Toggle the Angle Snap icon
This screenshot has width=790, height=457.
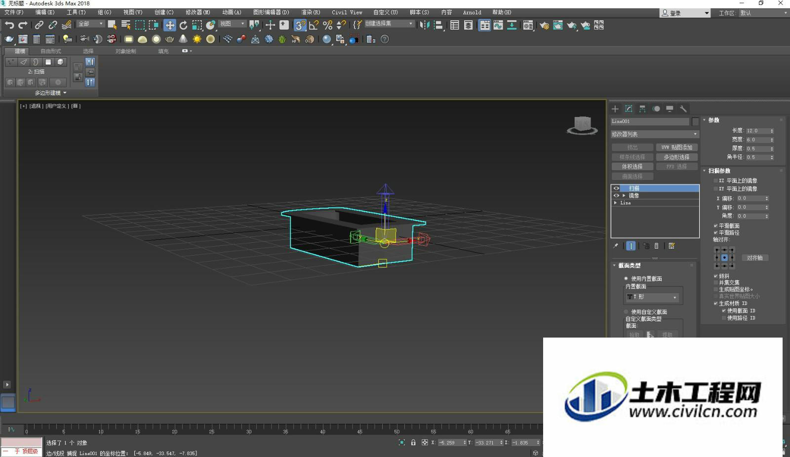pyautogui.click(x=314, y=25)
